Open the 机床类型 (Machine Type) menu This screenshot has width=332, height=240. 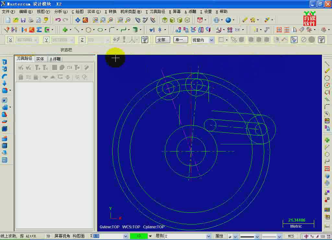click(x=131, y=12)
